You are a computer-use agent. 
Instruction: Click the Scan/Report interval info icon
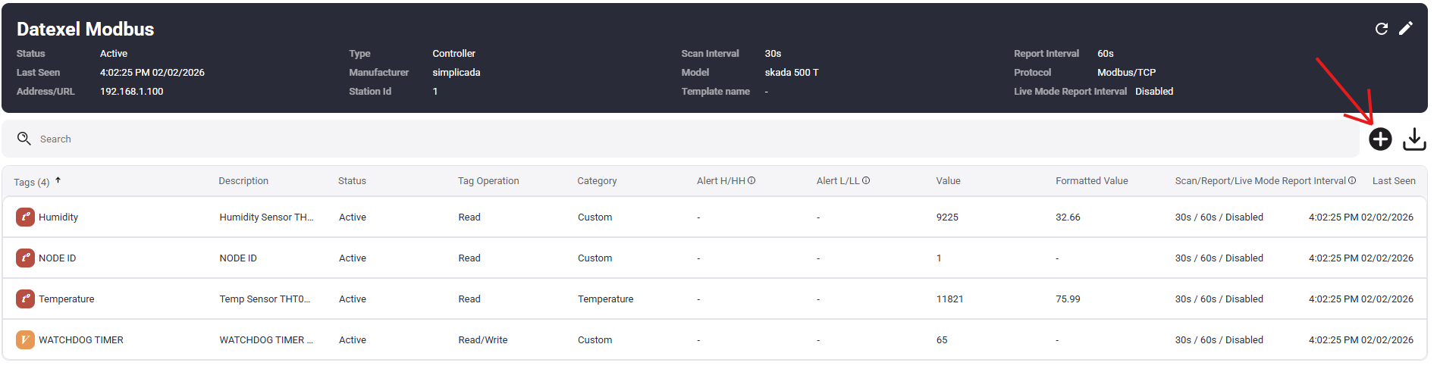tap(1352, 181)
